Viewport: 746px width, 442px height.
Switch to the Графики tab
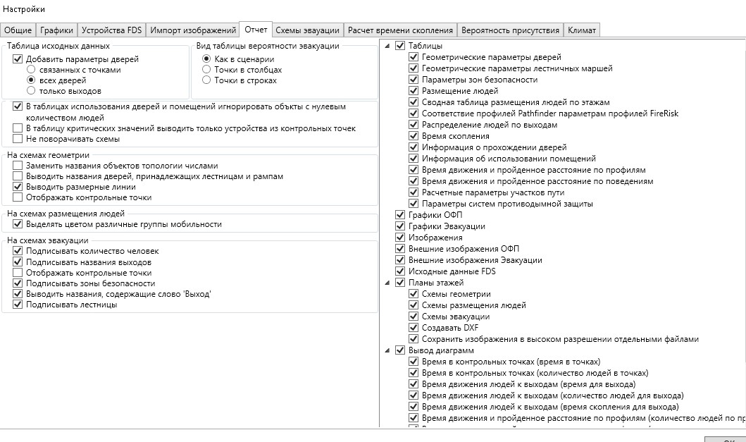click(56, 30)
